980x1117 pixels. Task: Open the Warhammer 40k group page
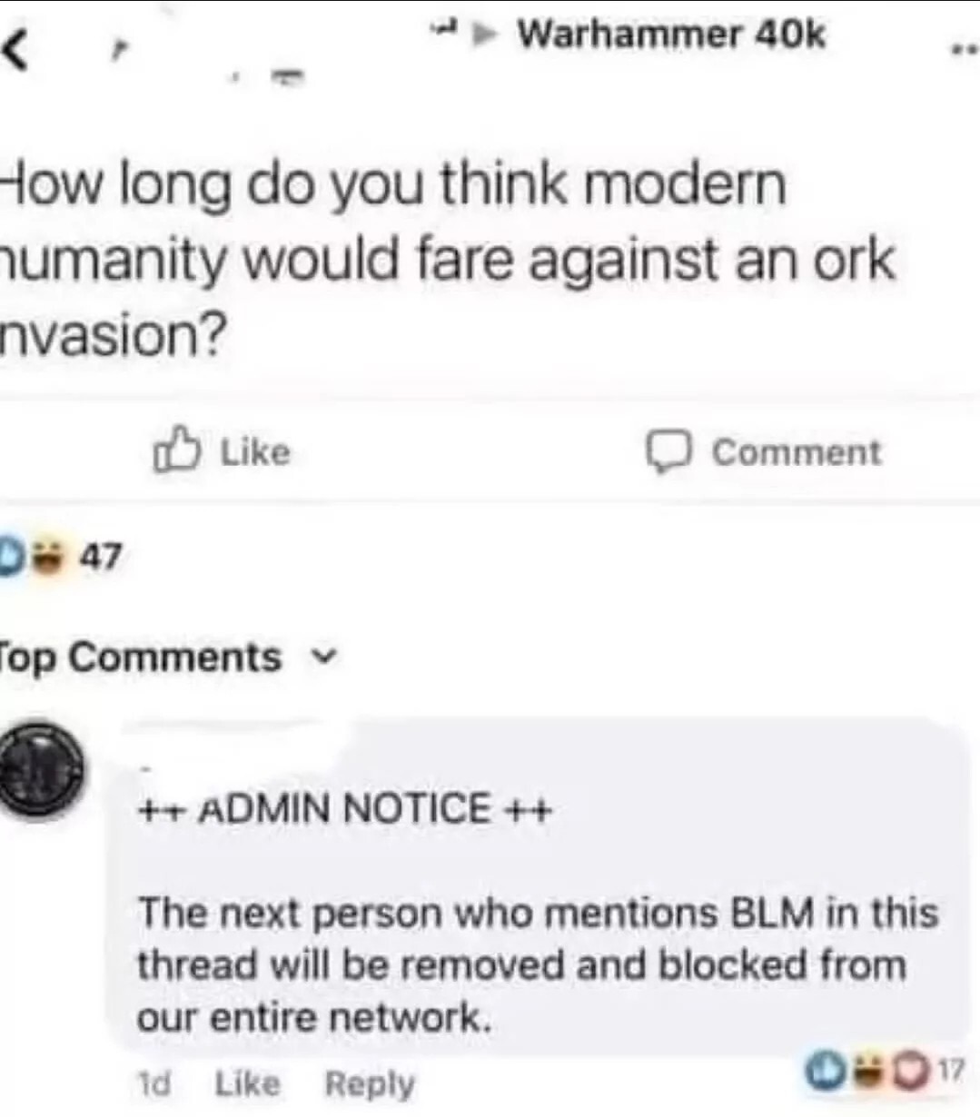pyautogui.click(x=671, y=35)
